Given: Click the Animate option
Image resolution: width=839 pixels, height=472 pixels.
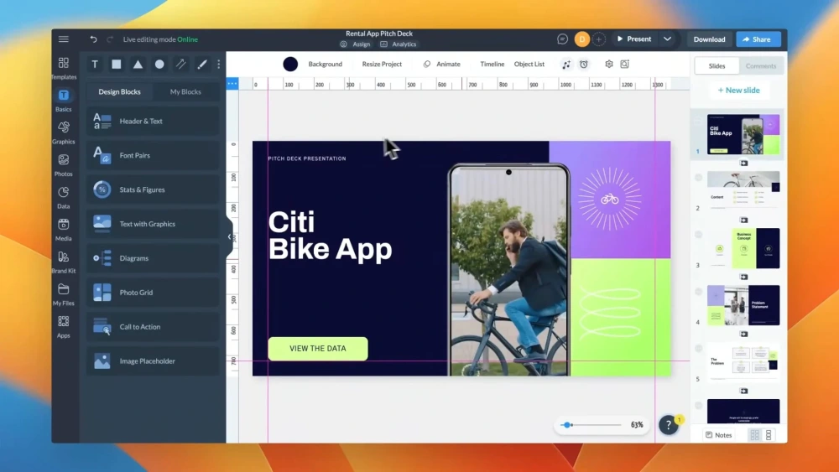Looking at the screenshot, I should 442,65.
